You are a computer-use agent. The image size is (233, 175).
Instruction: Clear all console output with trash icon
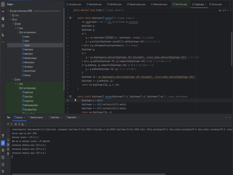(x=9, y=154)
